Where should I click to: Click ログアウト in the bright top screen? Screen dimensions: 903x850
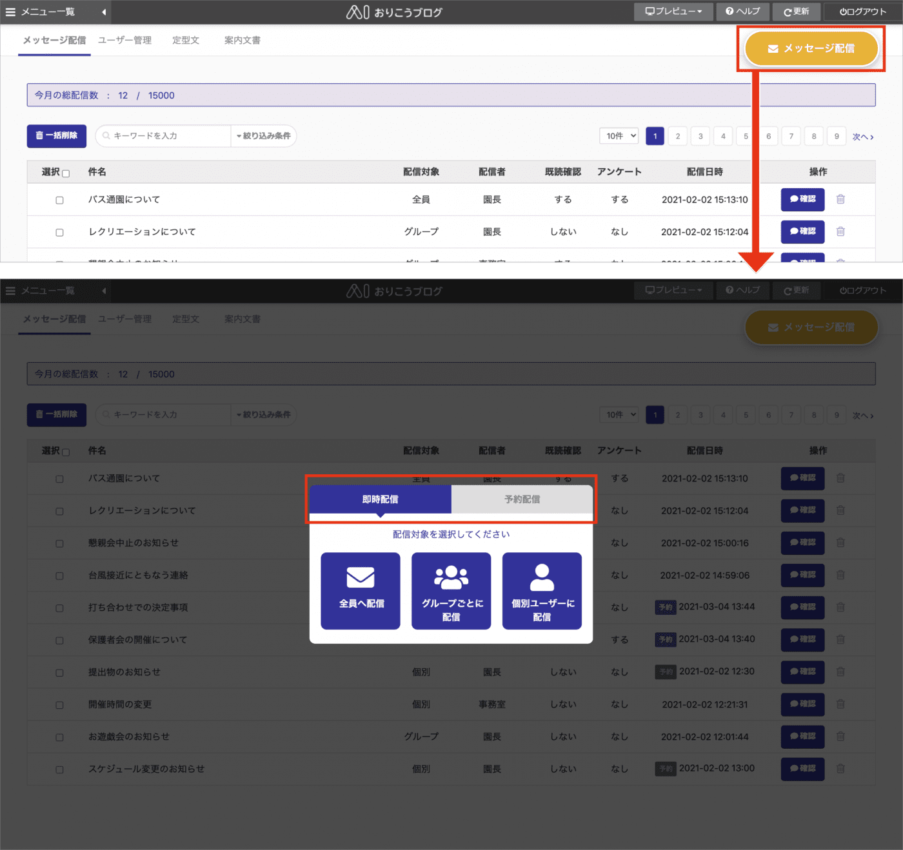[x=863, y=12]
